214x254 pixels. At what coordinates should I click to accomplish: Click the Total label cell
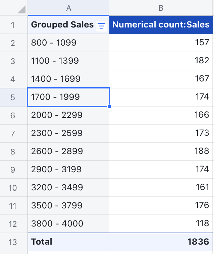[x=68, y=242]
